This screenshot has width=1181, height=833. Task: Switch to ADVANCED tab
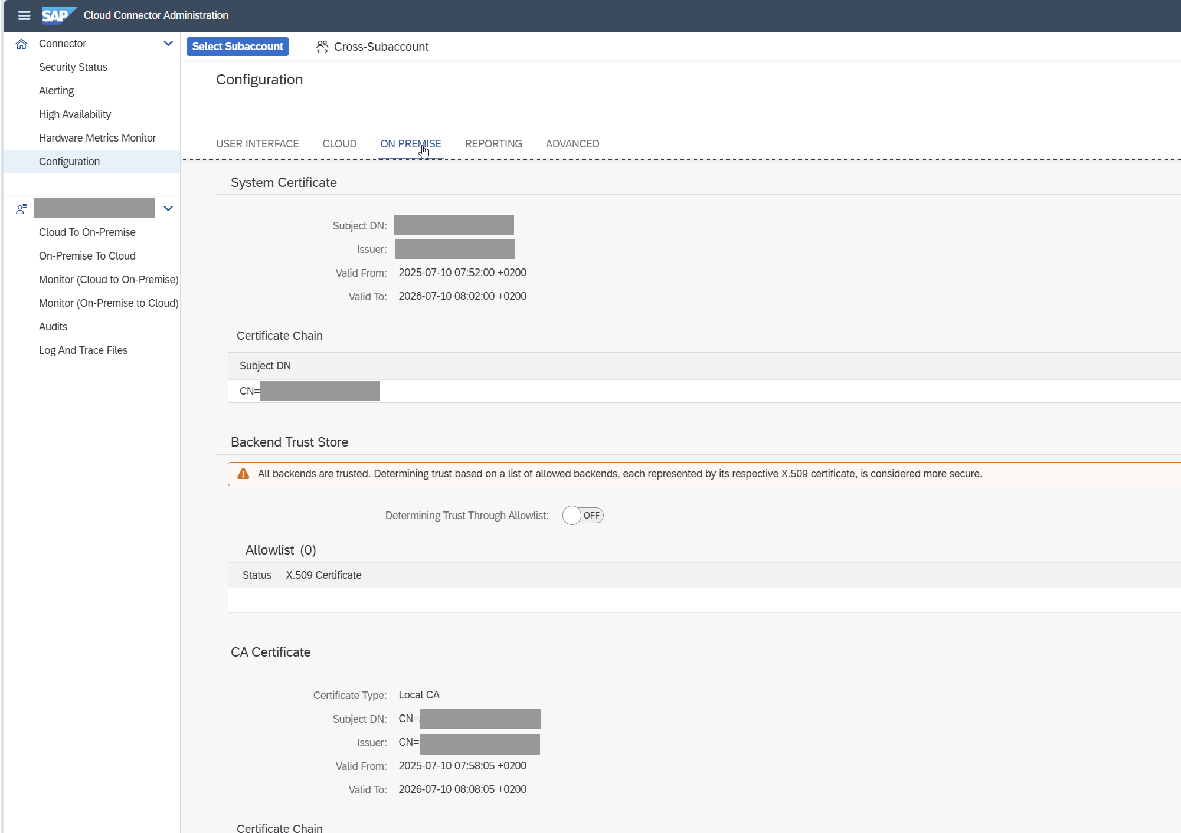coord(572,144)
